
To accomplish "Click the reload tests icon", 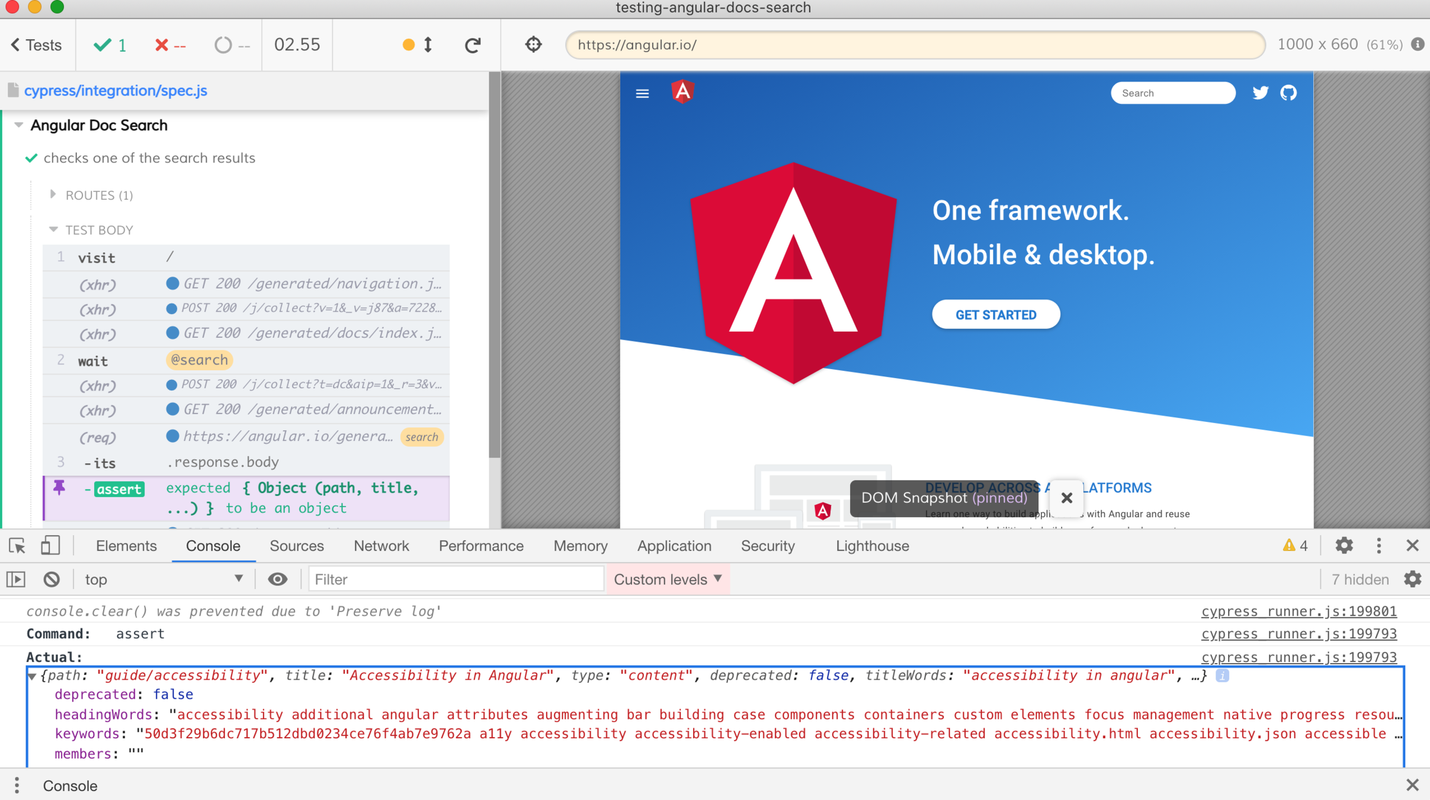I will click(472, 45).
